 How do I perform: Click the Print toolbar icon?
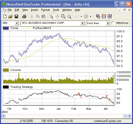(24, 16)
